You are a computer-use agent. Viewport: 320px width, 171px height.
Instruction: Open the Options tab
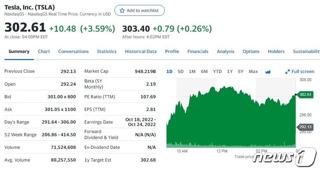coord(251,52)
